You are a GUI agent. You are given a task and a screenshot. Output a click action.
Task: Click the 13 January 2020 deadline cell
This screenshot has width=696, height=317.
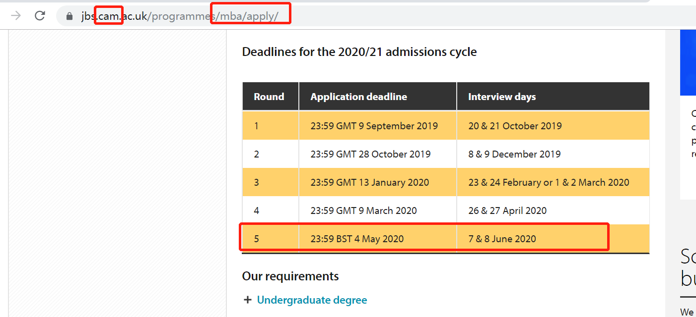point(370,182)
